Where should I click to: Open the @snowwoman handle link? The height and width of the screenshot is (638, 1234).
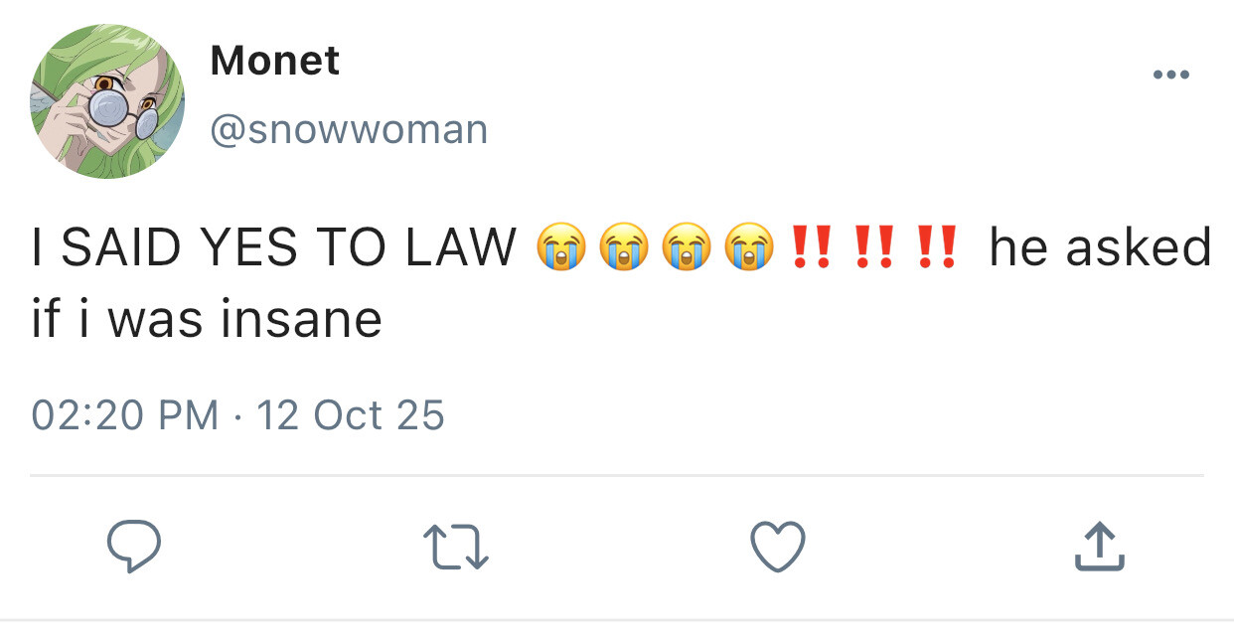point(349,129)
